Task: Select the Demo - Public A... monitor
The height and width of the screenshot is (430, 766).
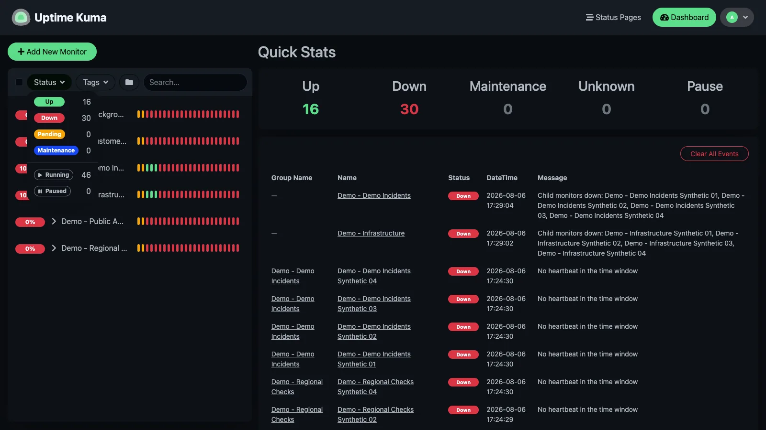Action: pos(92,221)
